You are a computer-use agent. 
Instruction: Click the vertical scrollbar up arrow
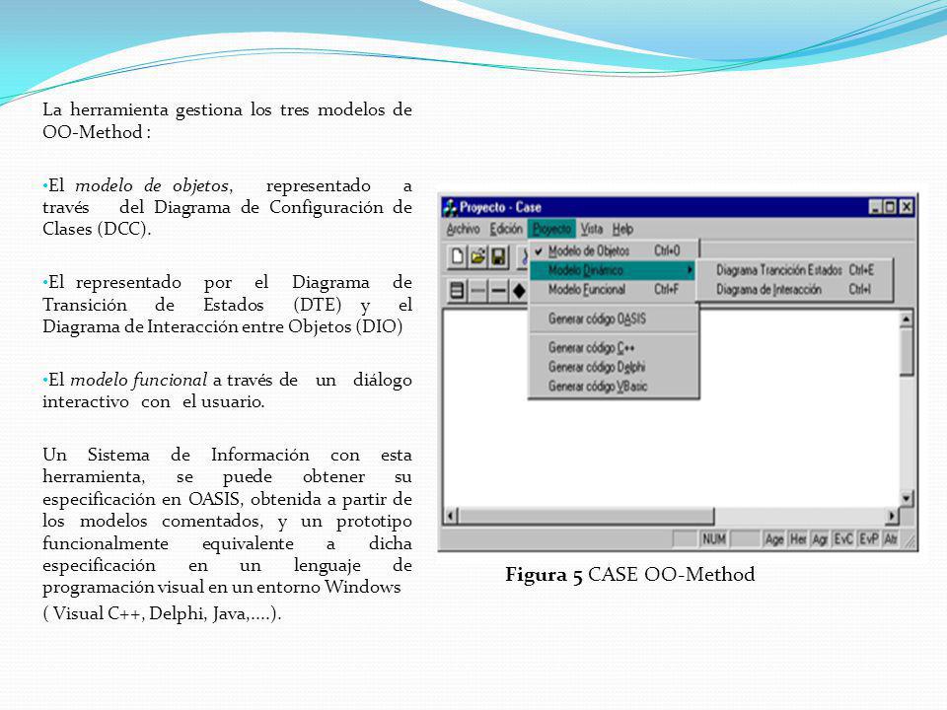(x=906, y=319)
